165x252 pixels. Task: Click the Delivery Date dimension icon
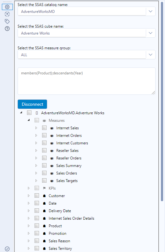click(x=44, y=211)
